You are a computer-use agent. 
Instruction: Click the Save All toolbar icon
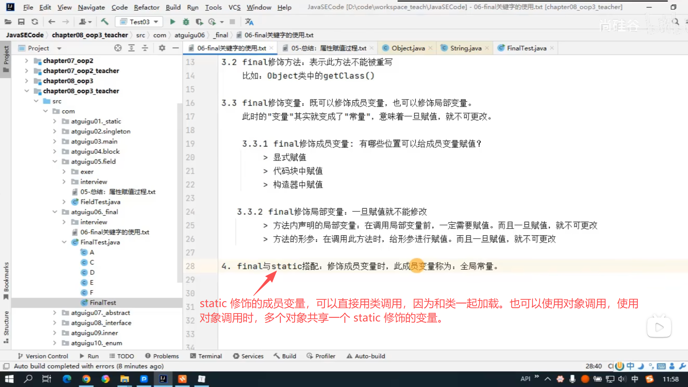tap(21, 22)
